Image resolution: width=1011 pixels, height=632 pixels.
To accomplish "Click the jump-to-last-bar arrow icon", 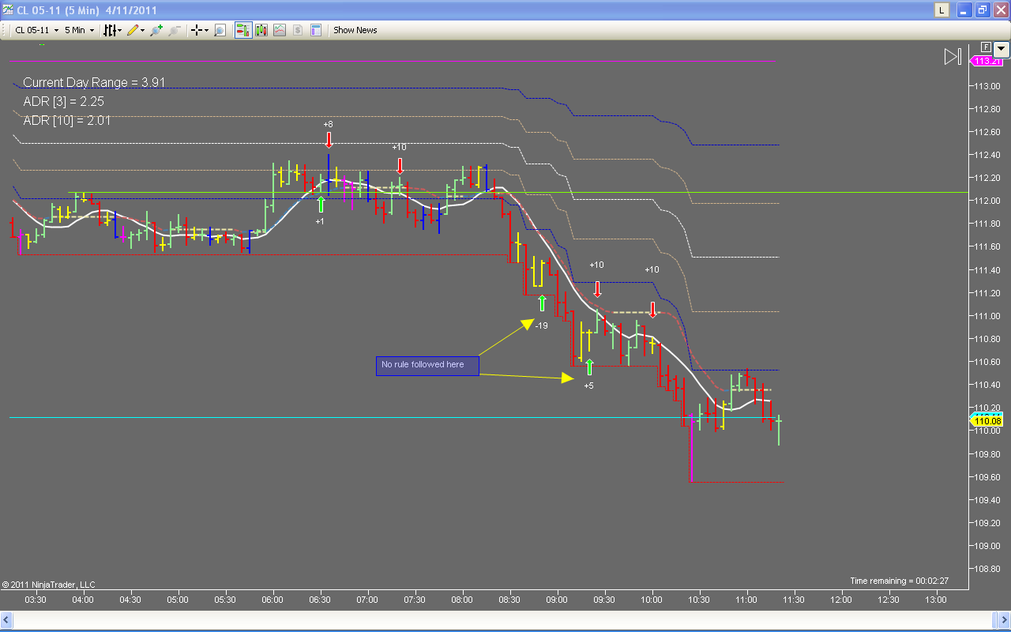I will [x=953, y=56].
